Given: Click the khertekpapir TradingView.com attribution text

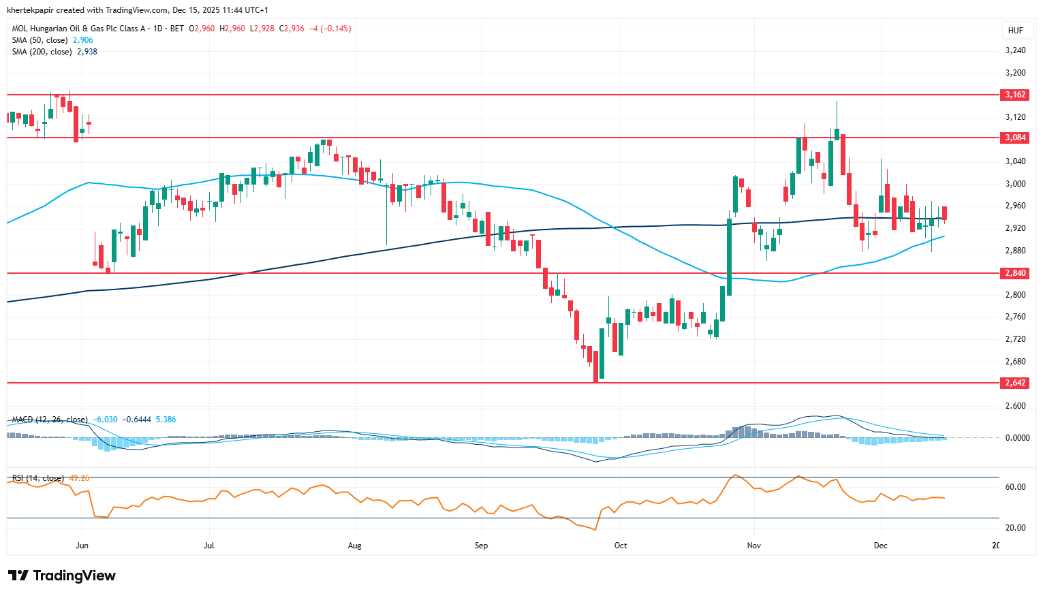Looking at the screenshot, I should [x=137, y=10].
